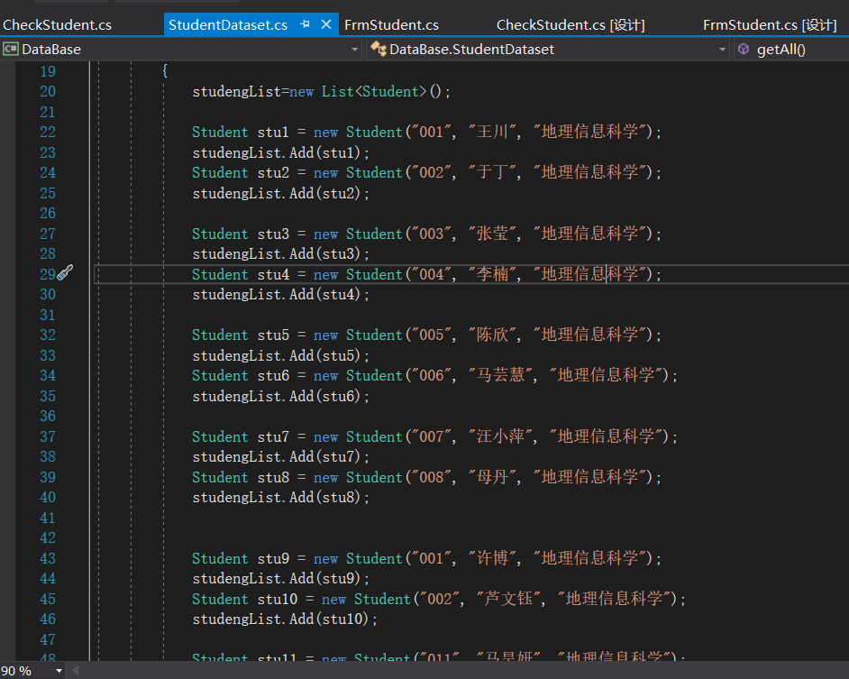This screenshot has width=849, height=679.
Task: Click line number 19
Action: click(x=48, y=71)
